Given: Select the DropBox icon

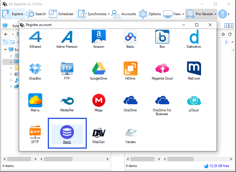Looking at the screenshot, I should [x=35, y=69].
